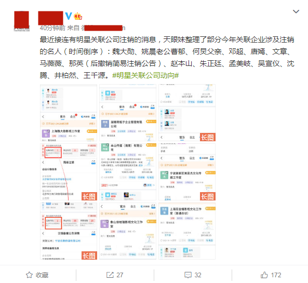Open thumbnail 上海巨全锦影视文化工作室

pyautogui.click(x=187, y=231)
